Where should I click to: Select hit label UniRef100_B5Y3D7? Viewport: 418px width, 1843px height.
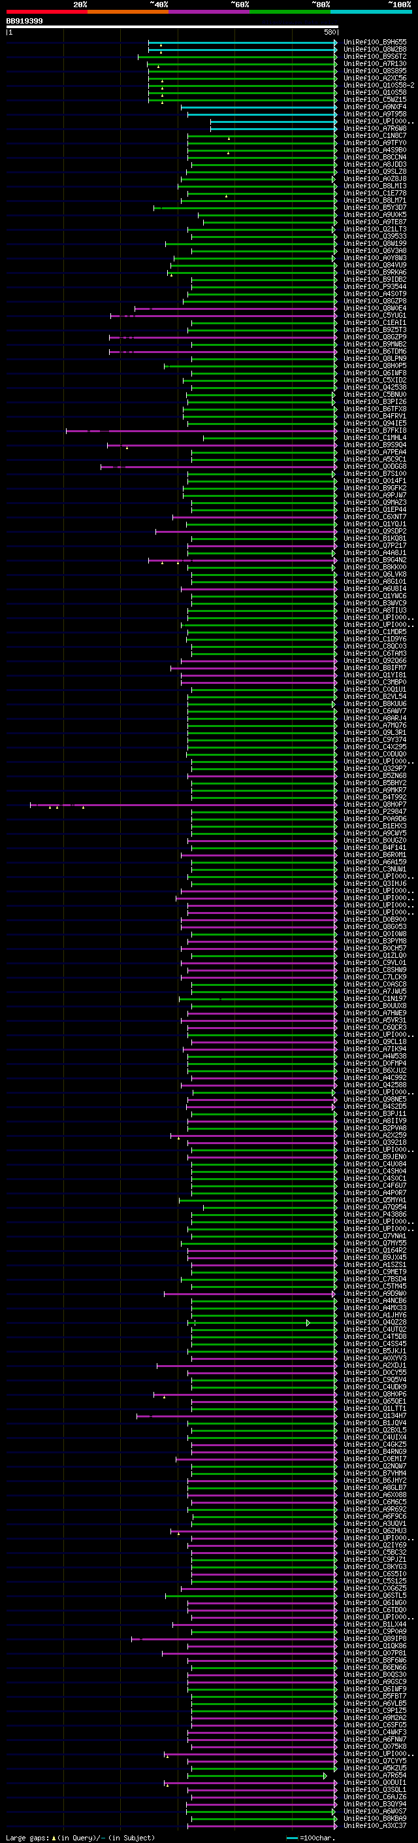click(x=375, y=207)
